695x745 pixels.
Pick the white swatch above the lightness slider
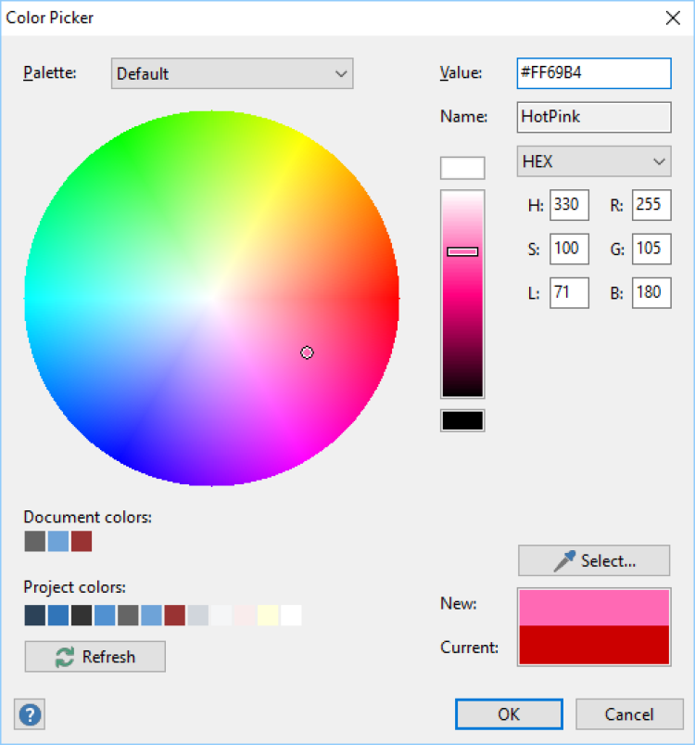point(462,168)
